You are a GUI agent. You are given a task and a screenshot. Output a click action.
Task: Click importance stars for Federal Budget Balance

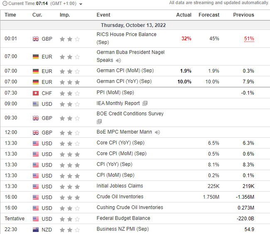[69, 219]
